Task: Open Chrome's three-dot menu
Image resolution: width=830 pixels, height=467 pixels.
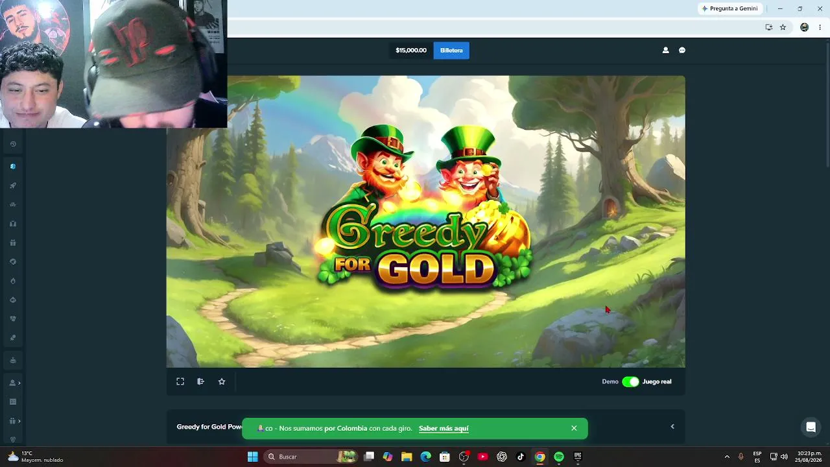Action: tap(820, 27)
